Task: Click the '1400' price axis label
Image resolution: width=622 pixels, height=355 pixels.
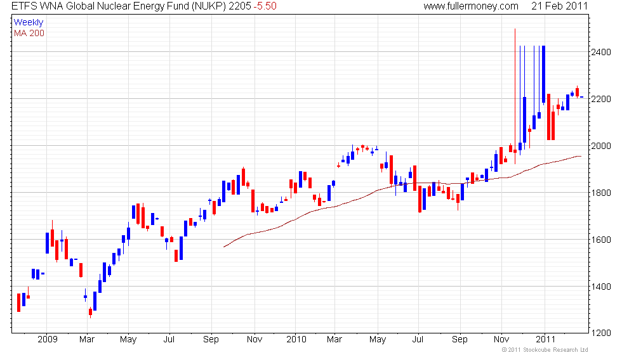Action: coord(601,287)
